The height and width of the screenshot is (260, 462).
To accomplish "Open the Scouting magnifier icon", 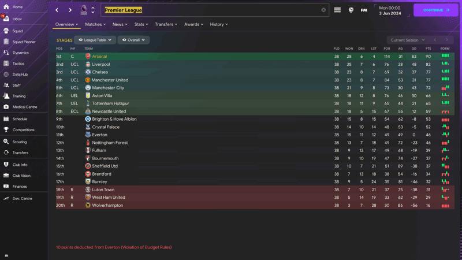I will tap(6, 142).
